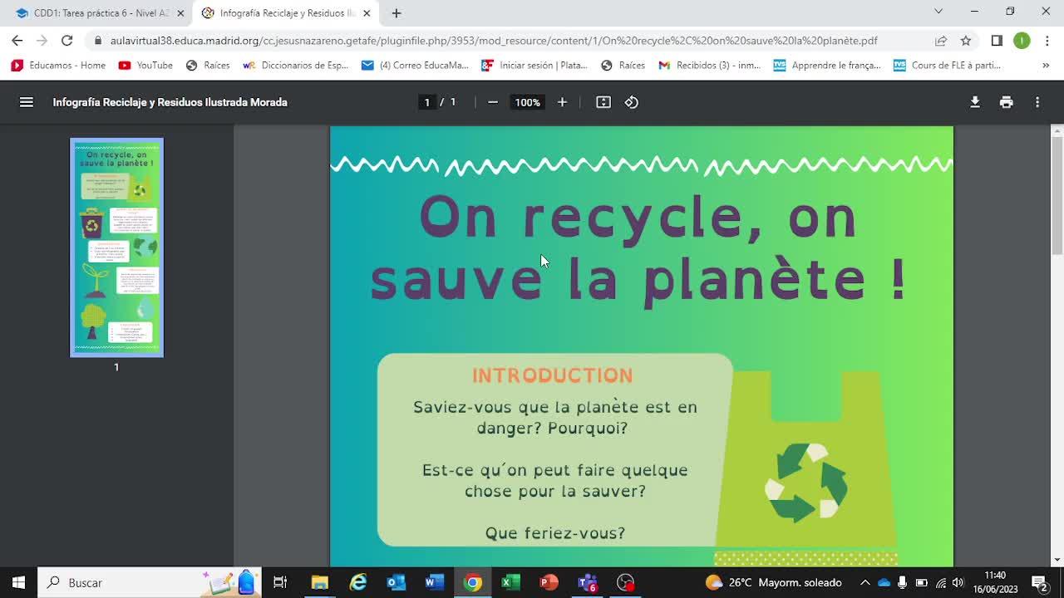Open Microsoft Teams from the taskbar
This screenshot has height=598, width=1064.
coord(588,582)
